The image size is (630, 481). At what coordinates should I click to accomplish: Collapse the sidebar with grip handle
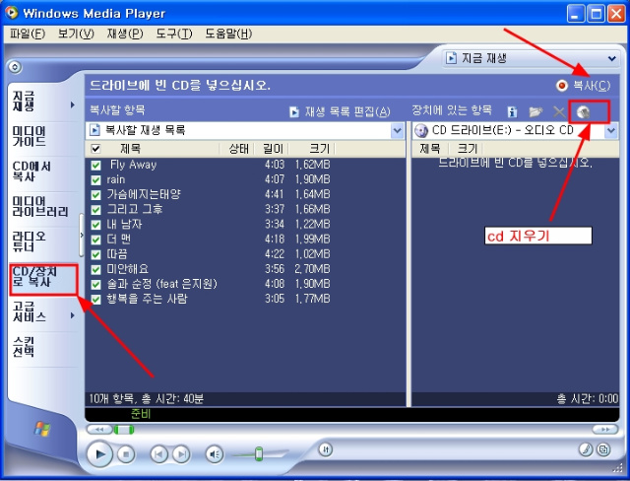[82, 235]
